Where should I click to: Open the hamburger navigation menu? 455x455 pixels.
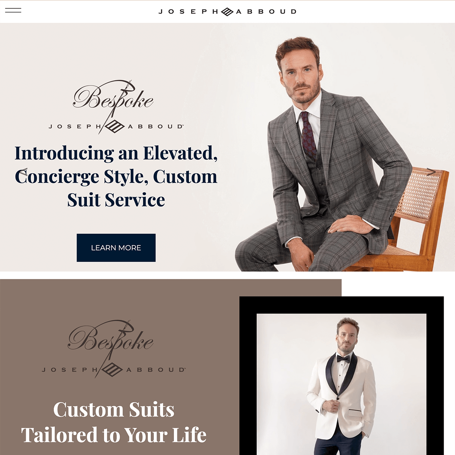tap(13, 10)
